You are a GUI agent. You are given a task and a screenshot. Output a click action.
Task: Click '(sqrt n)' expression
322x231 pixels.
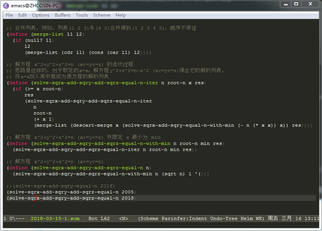tap(173, 174)
